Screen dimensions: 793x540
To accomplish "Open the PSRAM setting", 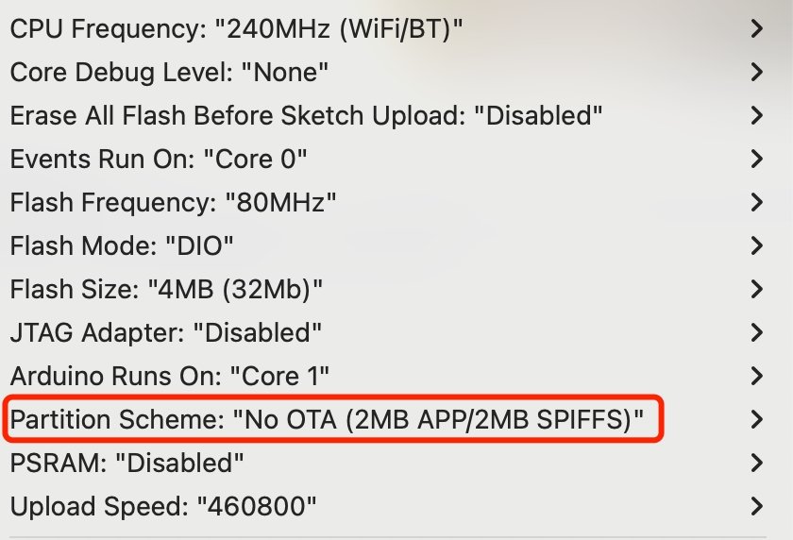I will [x=127, y=464].
